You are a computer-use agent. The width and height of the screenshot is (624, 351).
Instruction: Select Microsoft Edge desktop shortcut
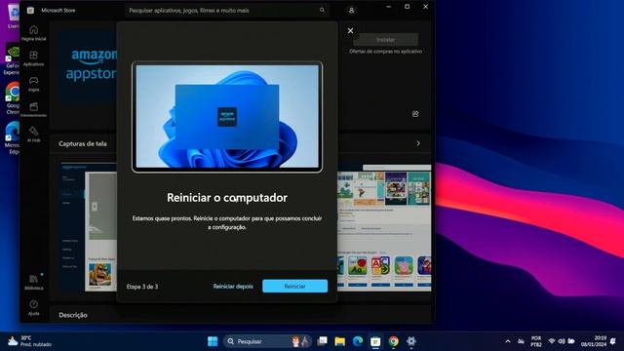coord(13,138)
